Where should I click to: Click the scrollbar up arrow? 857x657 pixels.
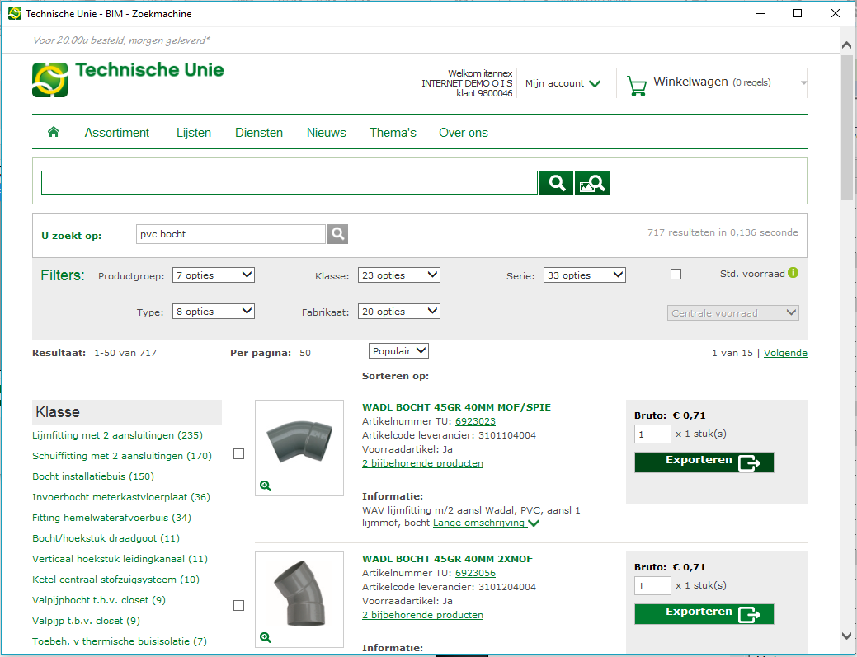pyautogui.click(x=846, y=45)
